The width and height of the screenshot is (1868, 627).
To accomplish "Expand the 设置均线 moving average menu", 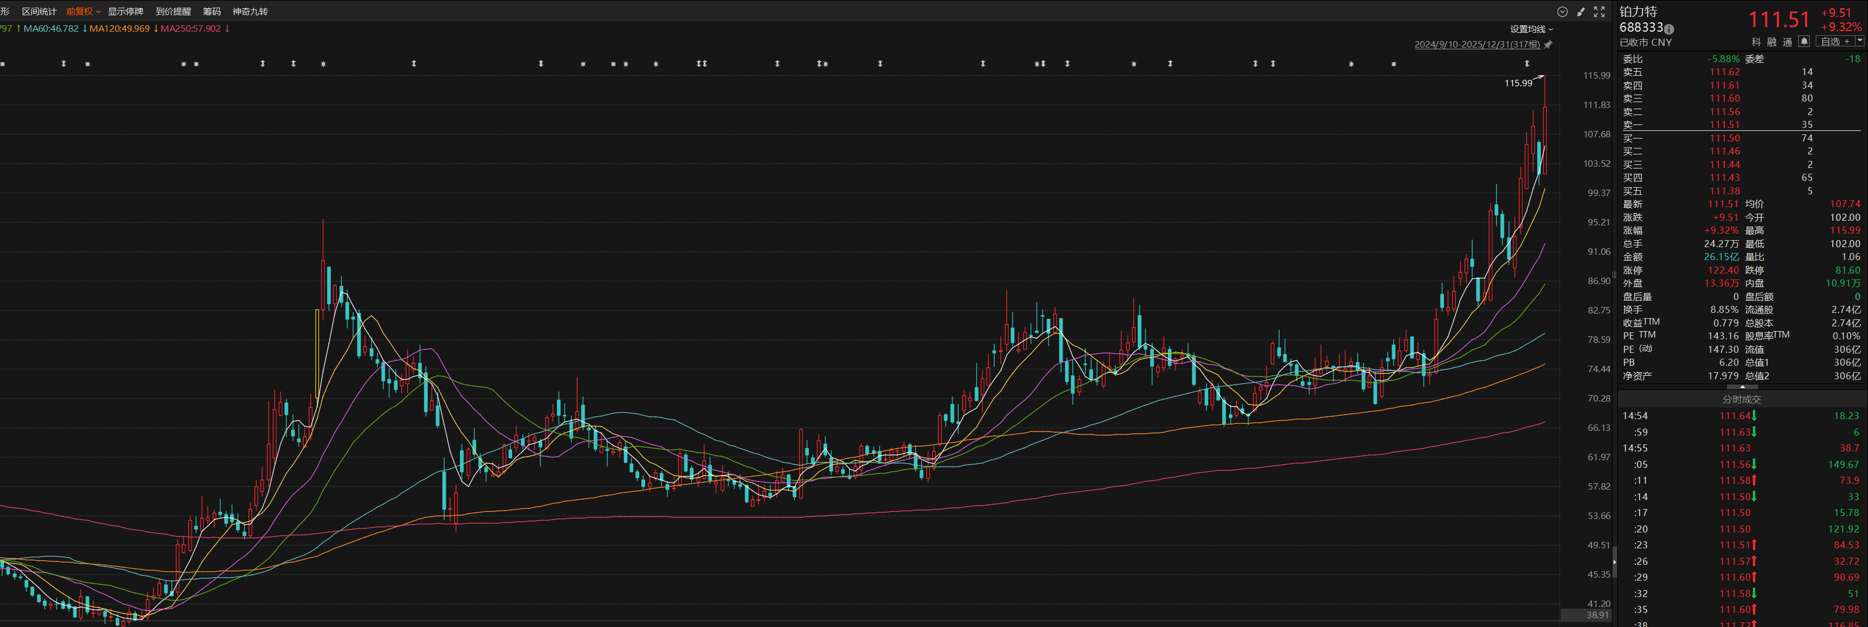I will 1531,29.
